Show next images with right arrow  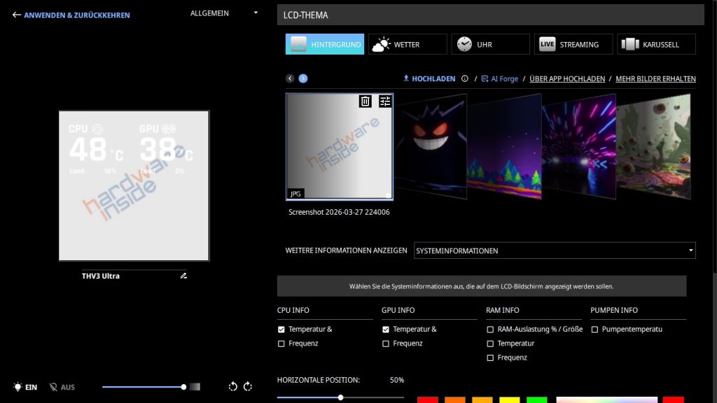(303, 78)
